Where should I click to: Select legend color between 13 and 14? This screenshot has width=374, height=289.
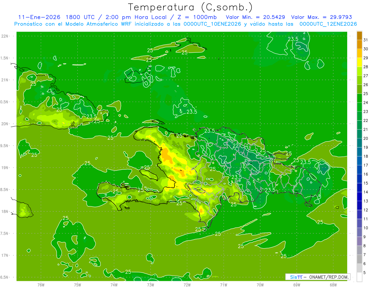359,197
